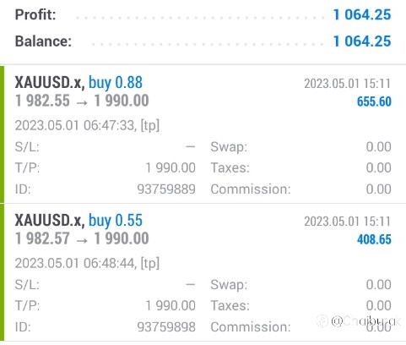
Task: Click the order ID 93759889
Action: (x=166, y=189)
